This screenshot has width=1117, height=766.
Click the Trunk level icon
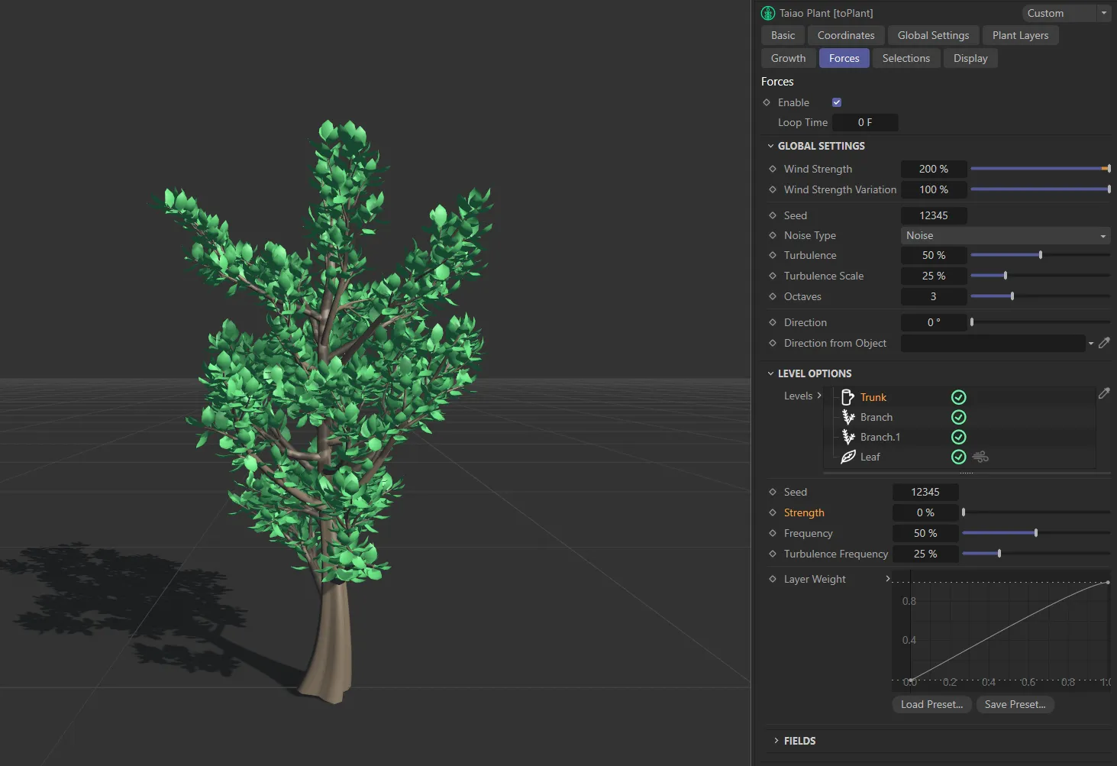coord(847,397)
